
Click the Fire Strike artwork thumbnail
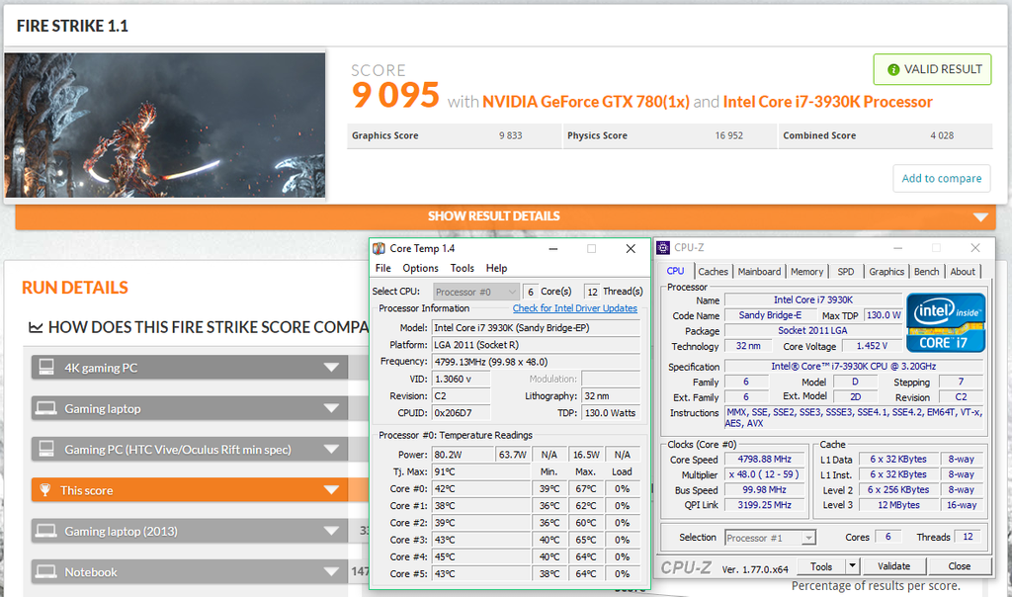coord(165,126)
